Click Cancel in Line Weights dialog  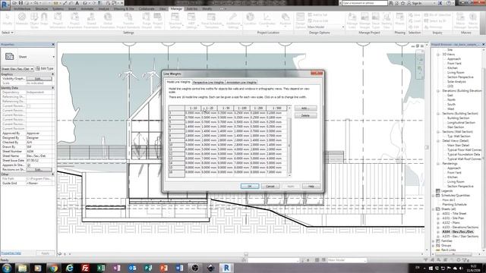point(270,186)
